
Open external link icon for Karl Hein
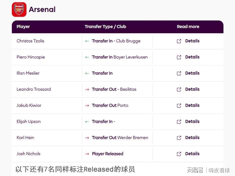(x=179, y=138)
